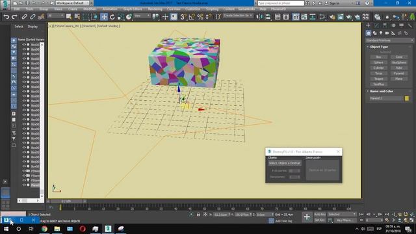Open the Customize menu
The width and height of the screenshot is (416, 234).
click(192, 9)
